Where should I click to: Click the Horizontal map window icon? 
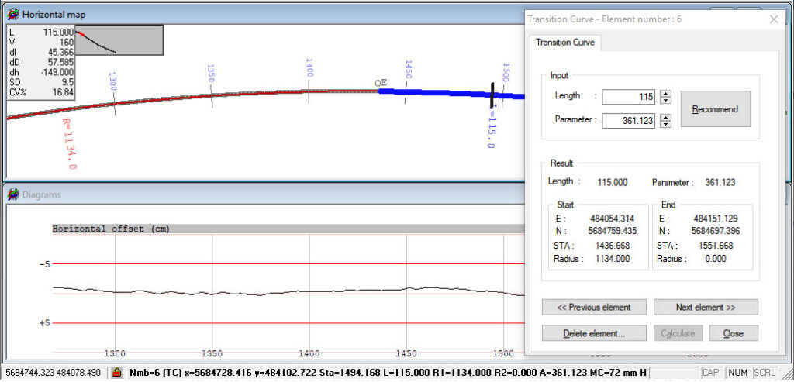[14, 14]
